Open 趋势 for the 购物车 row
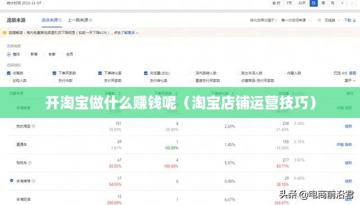360x205 pixels. coord(348,163)
